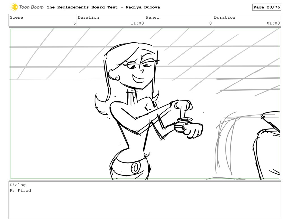
Task: Click the 'Panel' header label
Action: pos(152,17)
